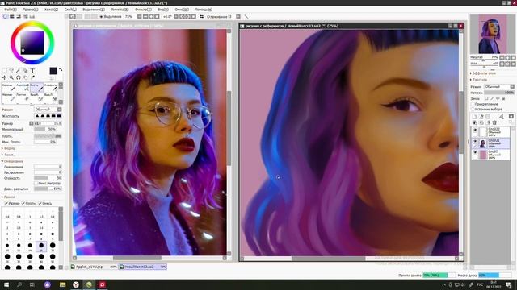Switch to App1c6_x1YU.jpg document tab
Image resolution: width=517 pixels, height=290 pixels.
pyautogui.click(x=95, y=267)
